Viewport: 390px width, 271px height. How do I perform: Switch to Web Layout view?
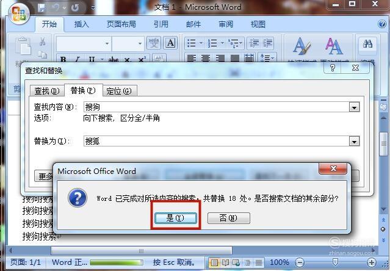coord(236,262)
